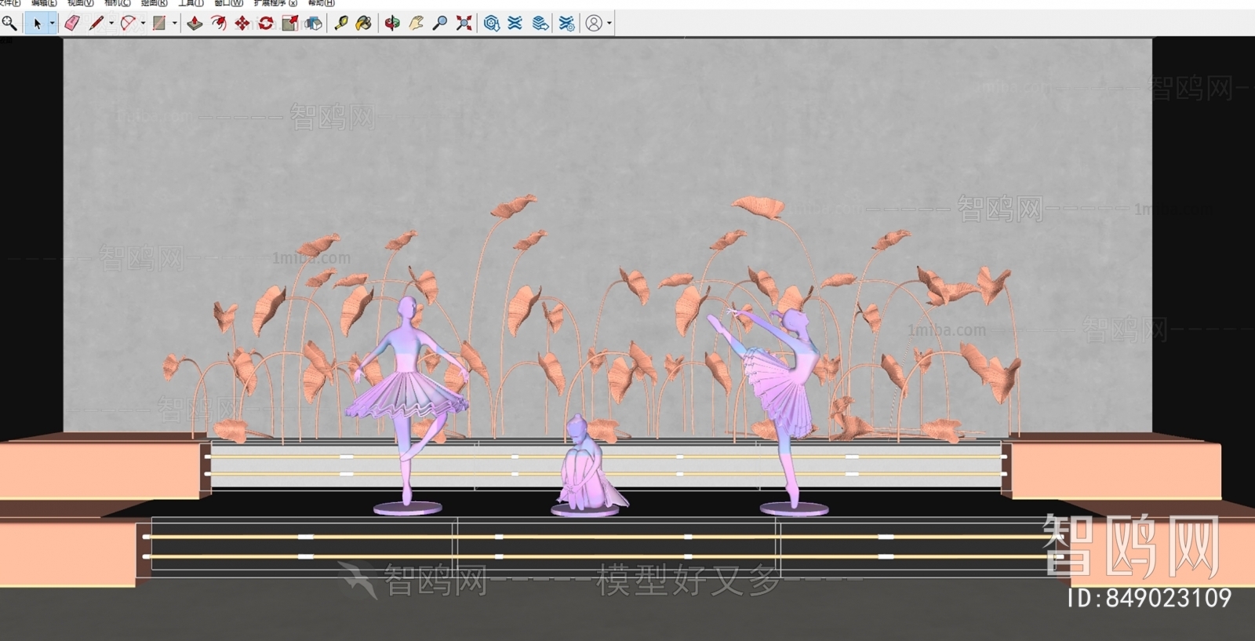
Task: Select the arrow Select tool
Action: [x=37, y=24]
